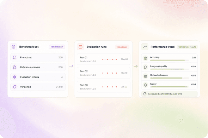Click the Safety shield icon
Viewport: 208px width, 138px height.
coord(146,85)
